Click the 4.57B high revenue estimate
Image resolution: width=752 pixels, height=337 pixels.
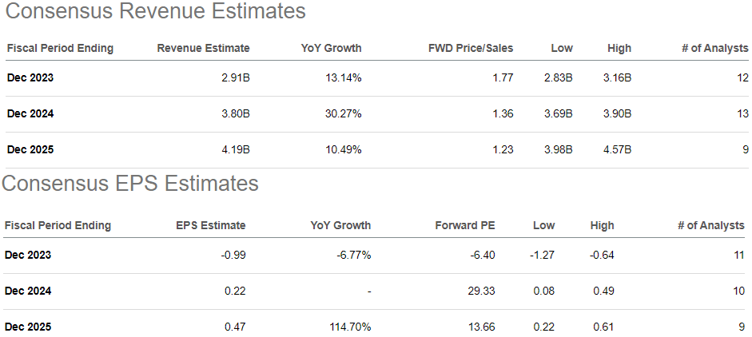tap(619, 149)
